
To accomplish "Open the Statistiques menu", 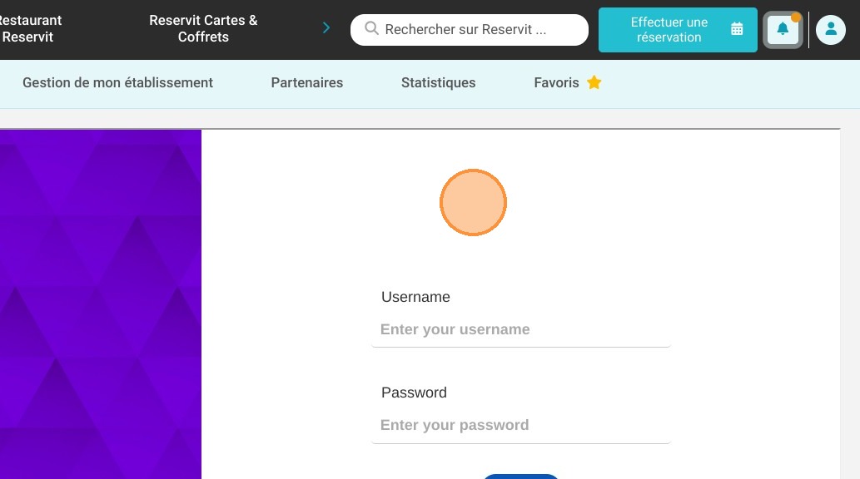I will point(438,83).
